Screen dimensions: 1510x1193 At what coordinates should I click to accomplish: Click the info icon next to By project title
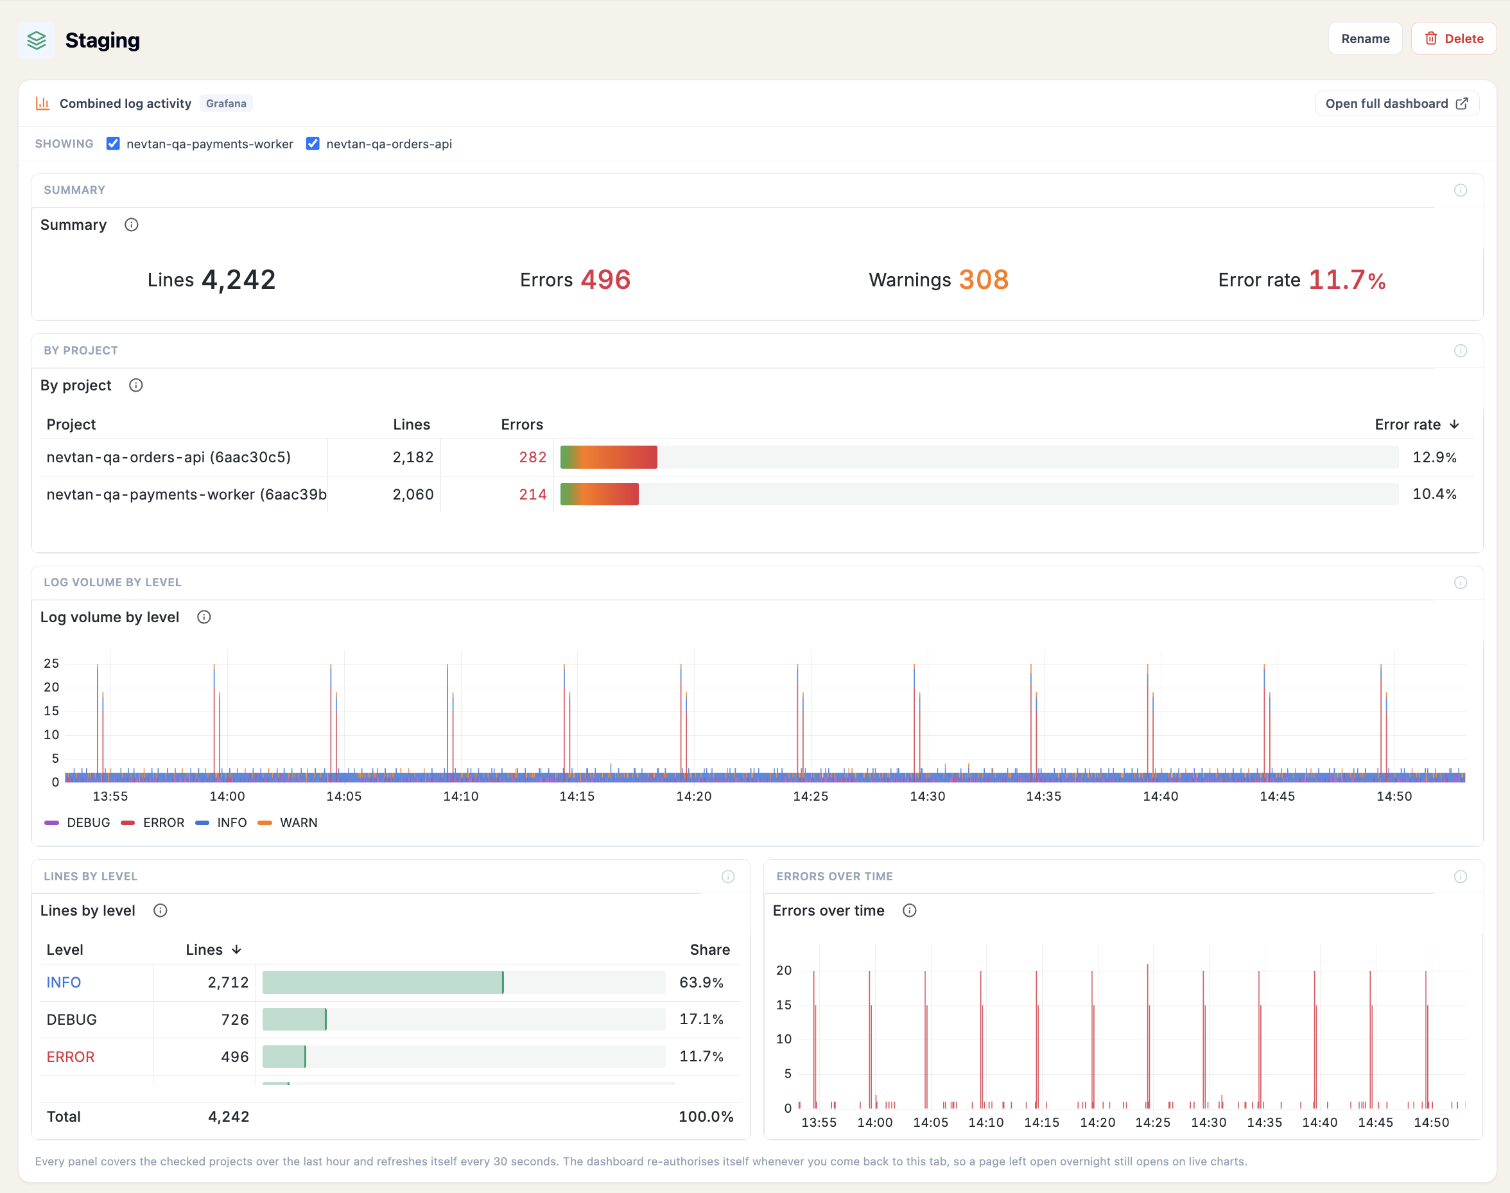(x=136, y=385)
